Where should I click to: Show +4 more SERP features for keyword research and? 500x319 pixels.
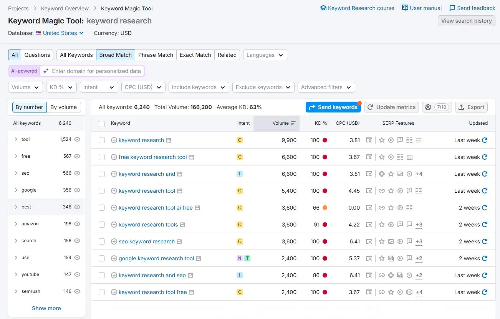point(419,174)
